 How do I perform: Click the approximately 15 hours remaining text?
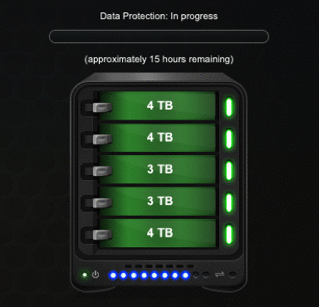pos(159,59)
